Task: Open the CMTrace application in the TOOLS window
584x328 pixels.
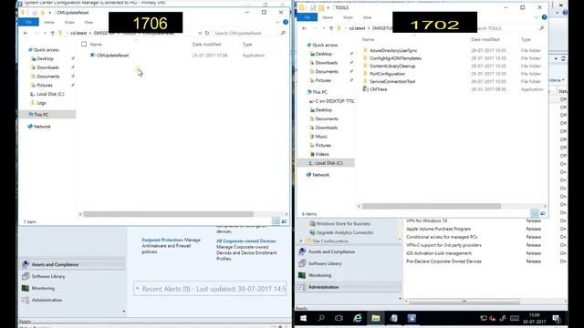Action: click(378, 89)
